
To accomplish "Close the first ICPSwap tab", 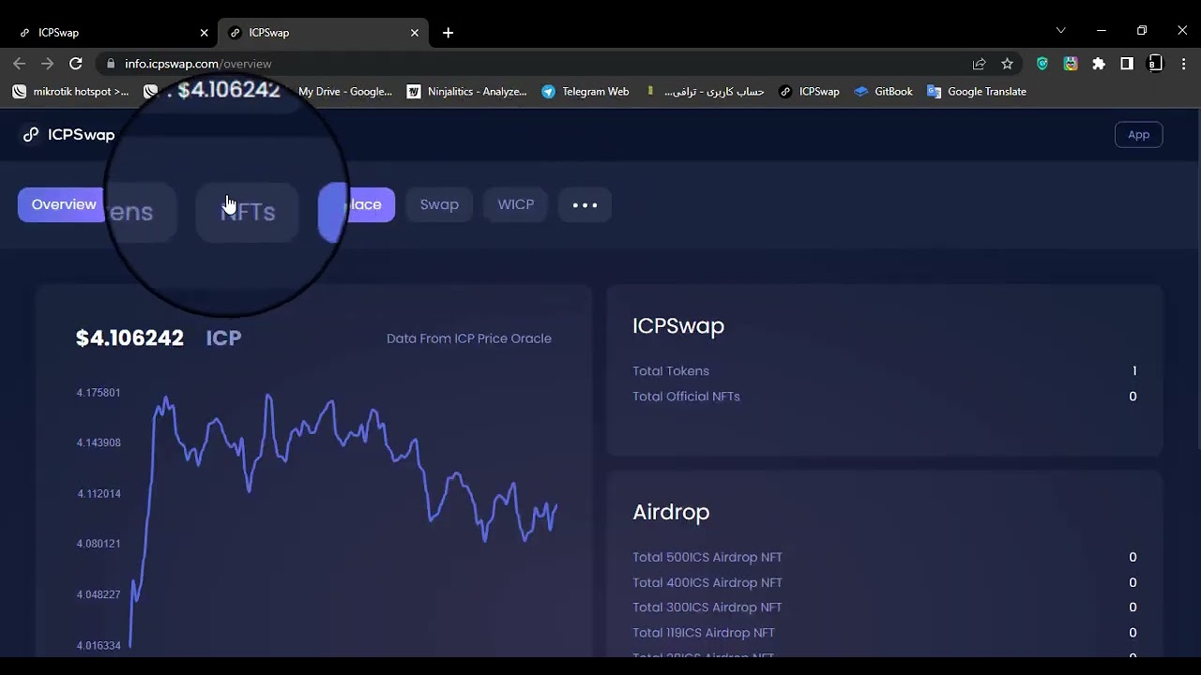I will tap(204, 33).
